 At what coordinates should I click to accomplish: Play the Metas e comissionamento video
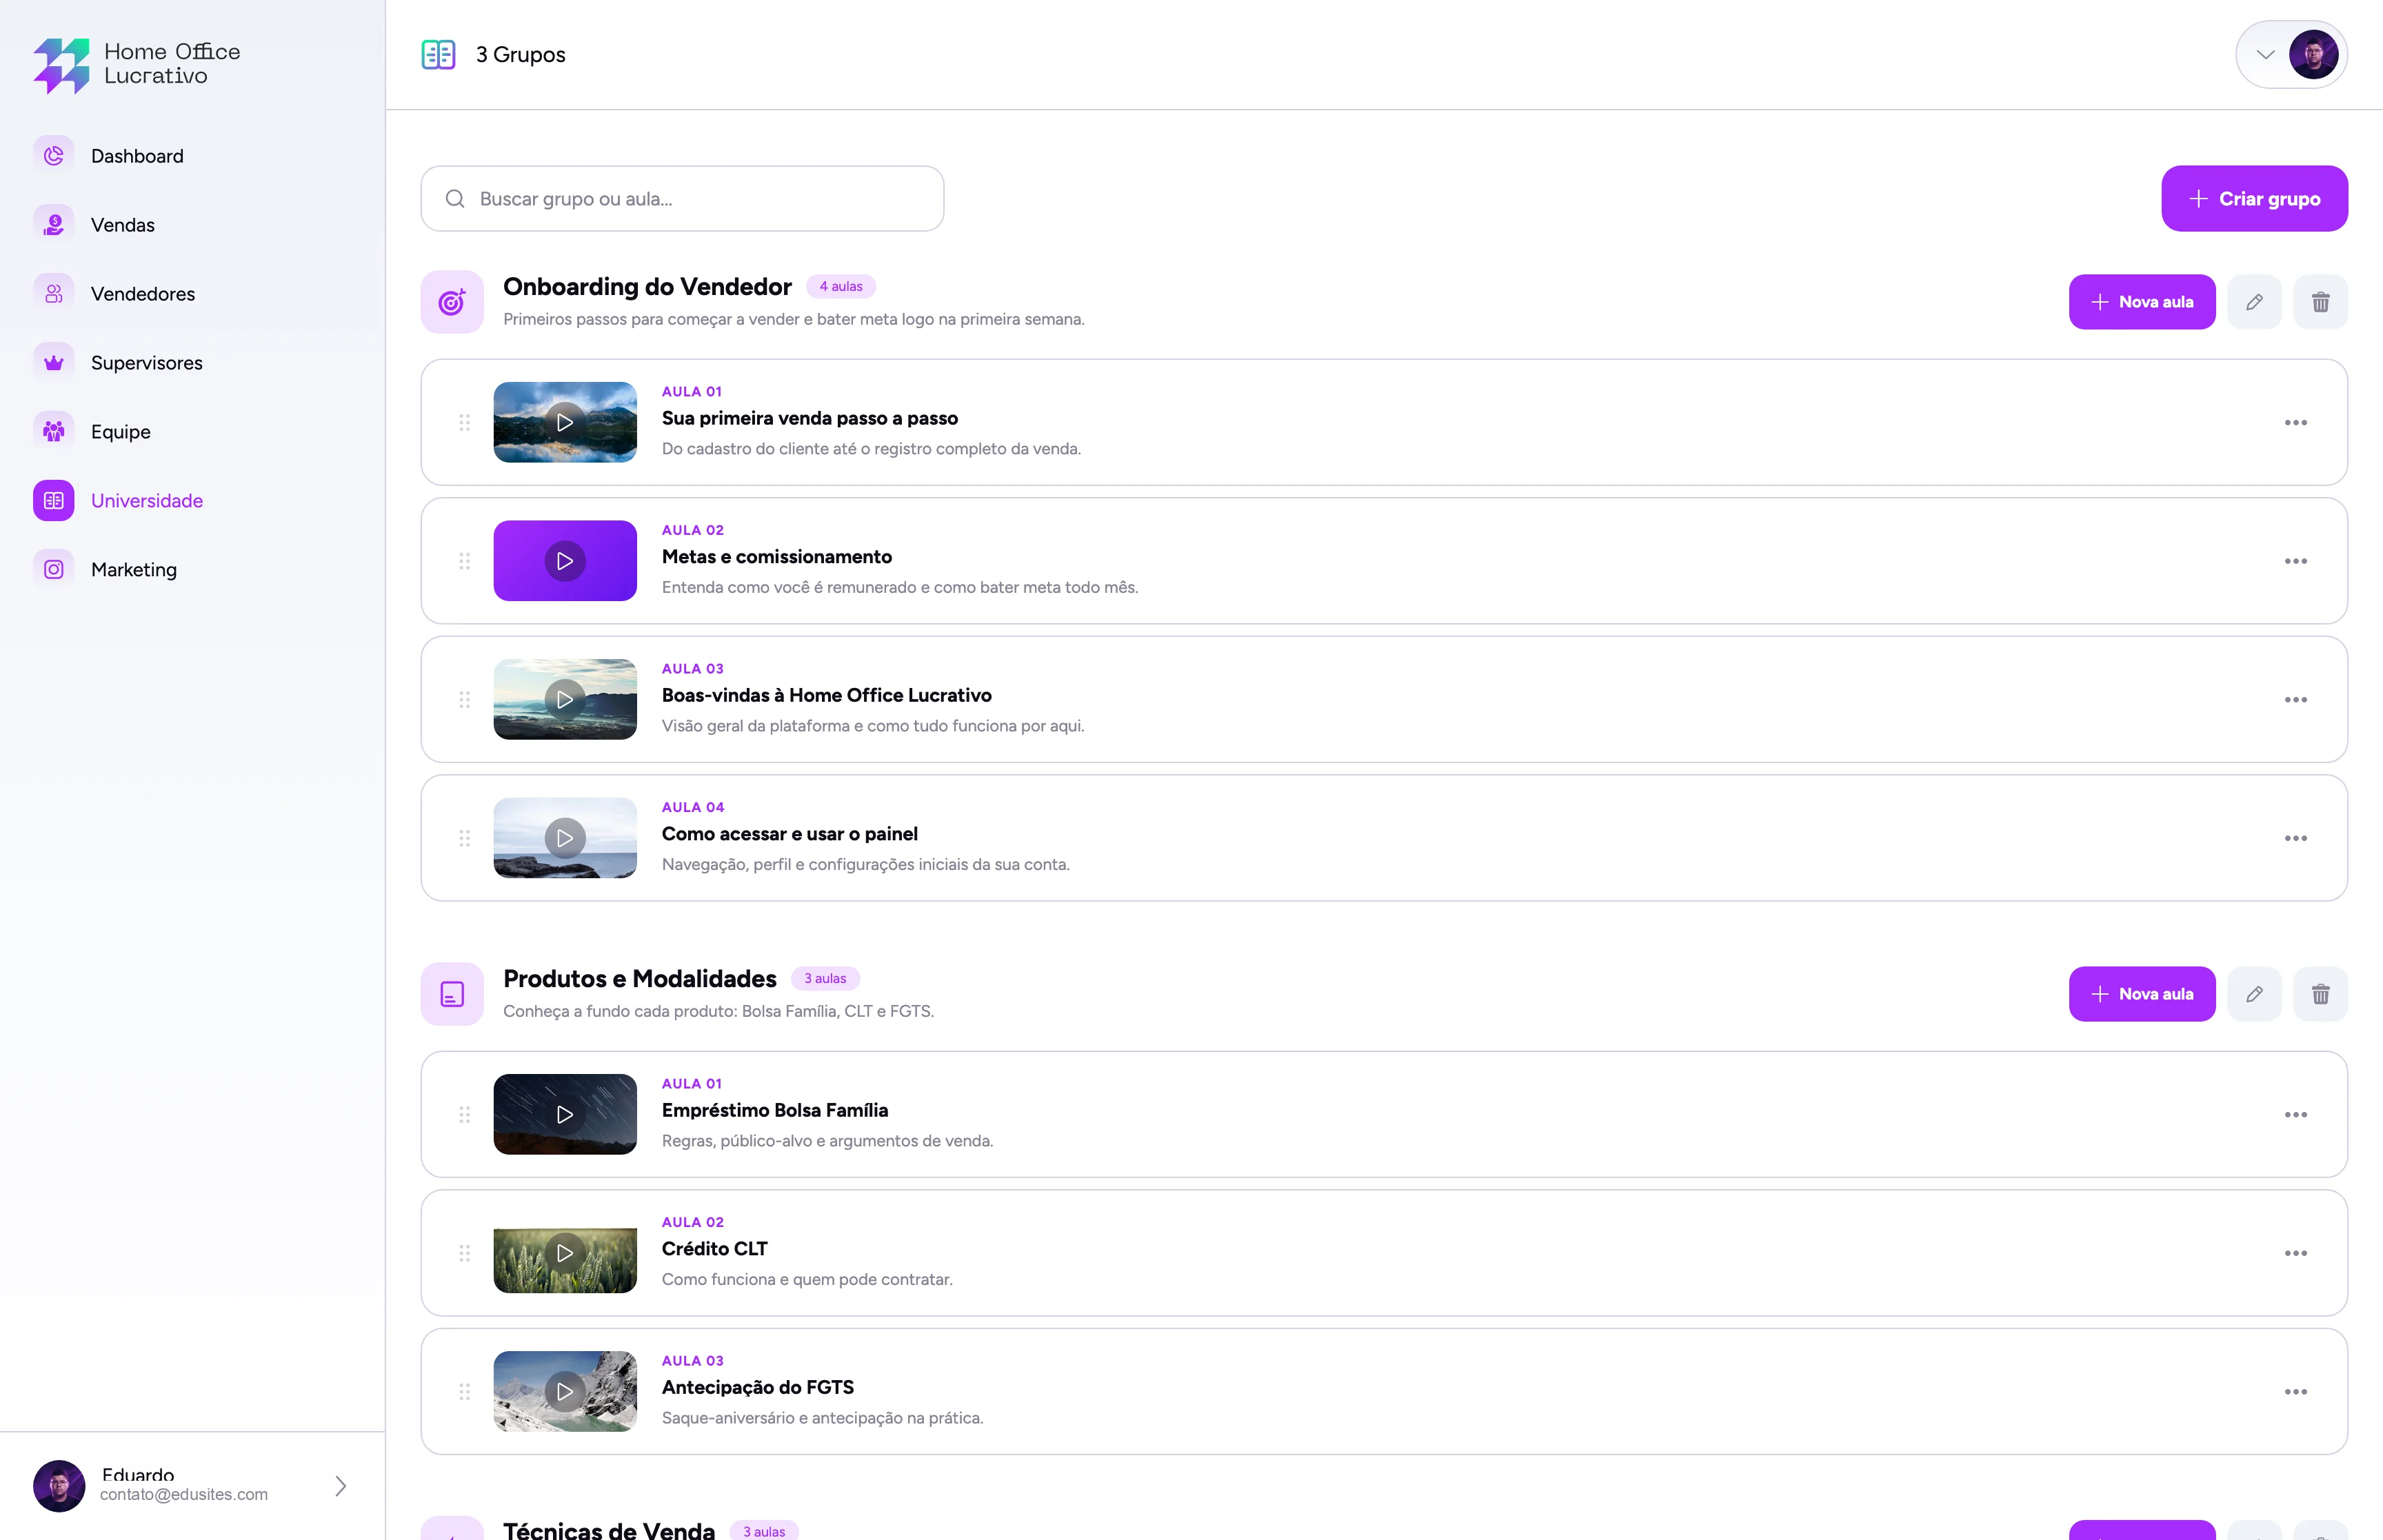click(x=565, y=561)
